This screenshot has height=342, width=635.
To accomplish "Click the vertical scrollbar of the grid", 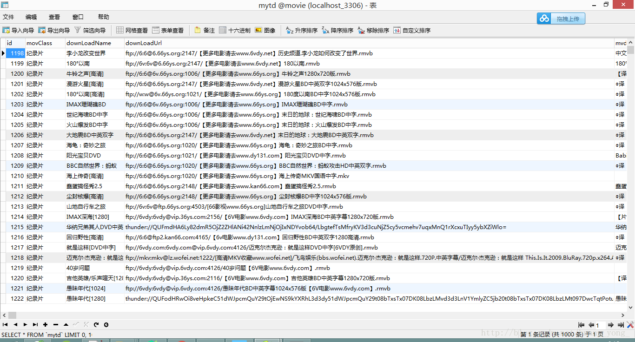I will pos(631,175).
